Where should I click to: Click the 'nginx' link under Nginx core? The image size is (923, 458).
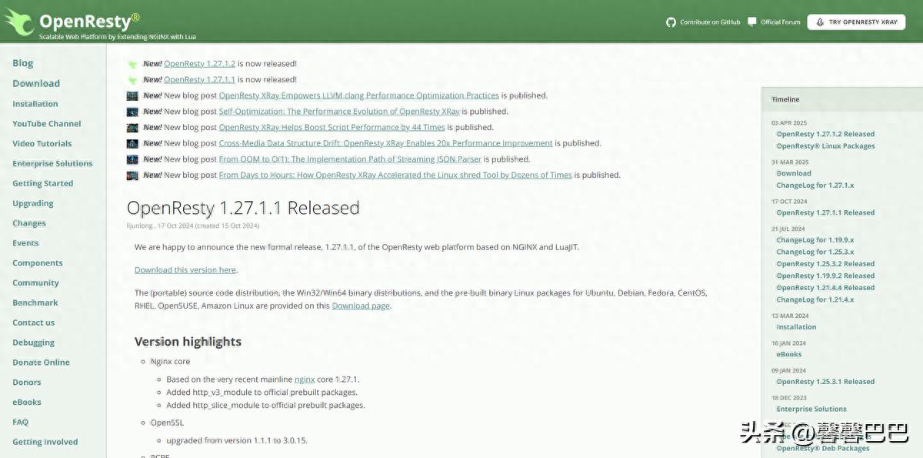pyautogui.click(x=305, y=379)
